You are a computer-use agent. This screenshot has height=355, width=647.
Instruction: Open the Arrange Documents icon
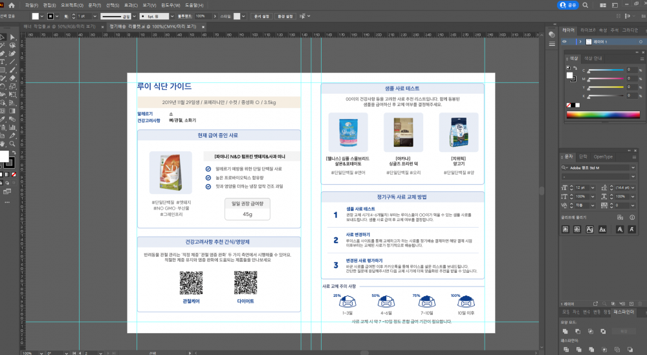[603, 5]
